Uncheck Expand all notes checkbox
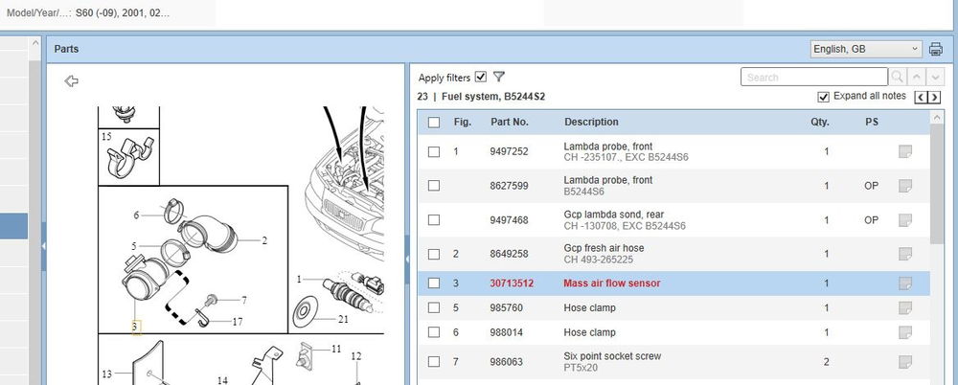The width and height of the screenshot is (958, 385). point(823,97)
